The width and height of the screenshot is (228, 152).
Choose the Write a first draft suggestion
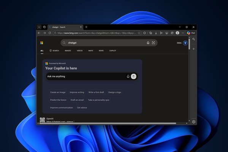tap(96, 92)
